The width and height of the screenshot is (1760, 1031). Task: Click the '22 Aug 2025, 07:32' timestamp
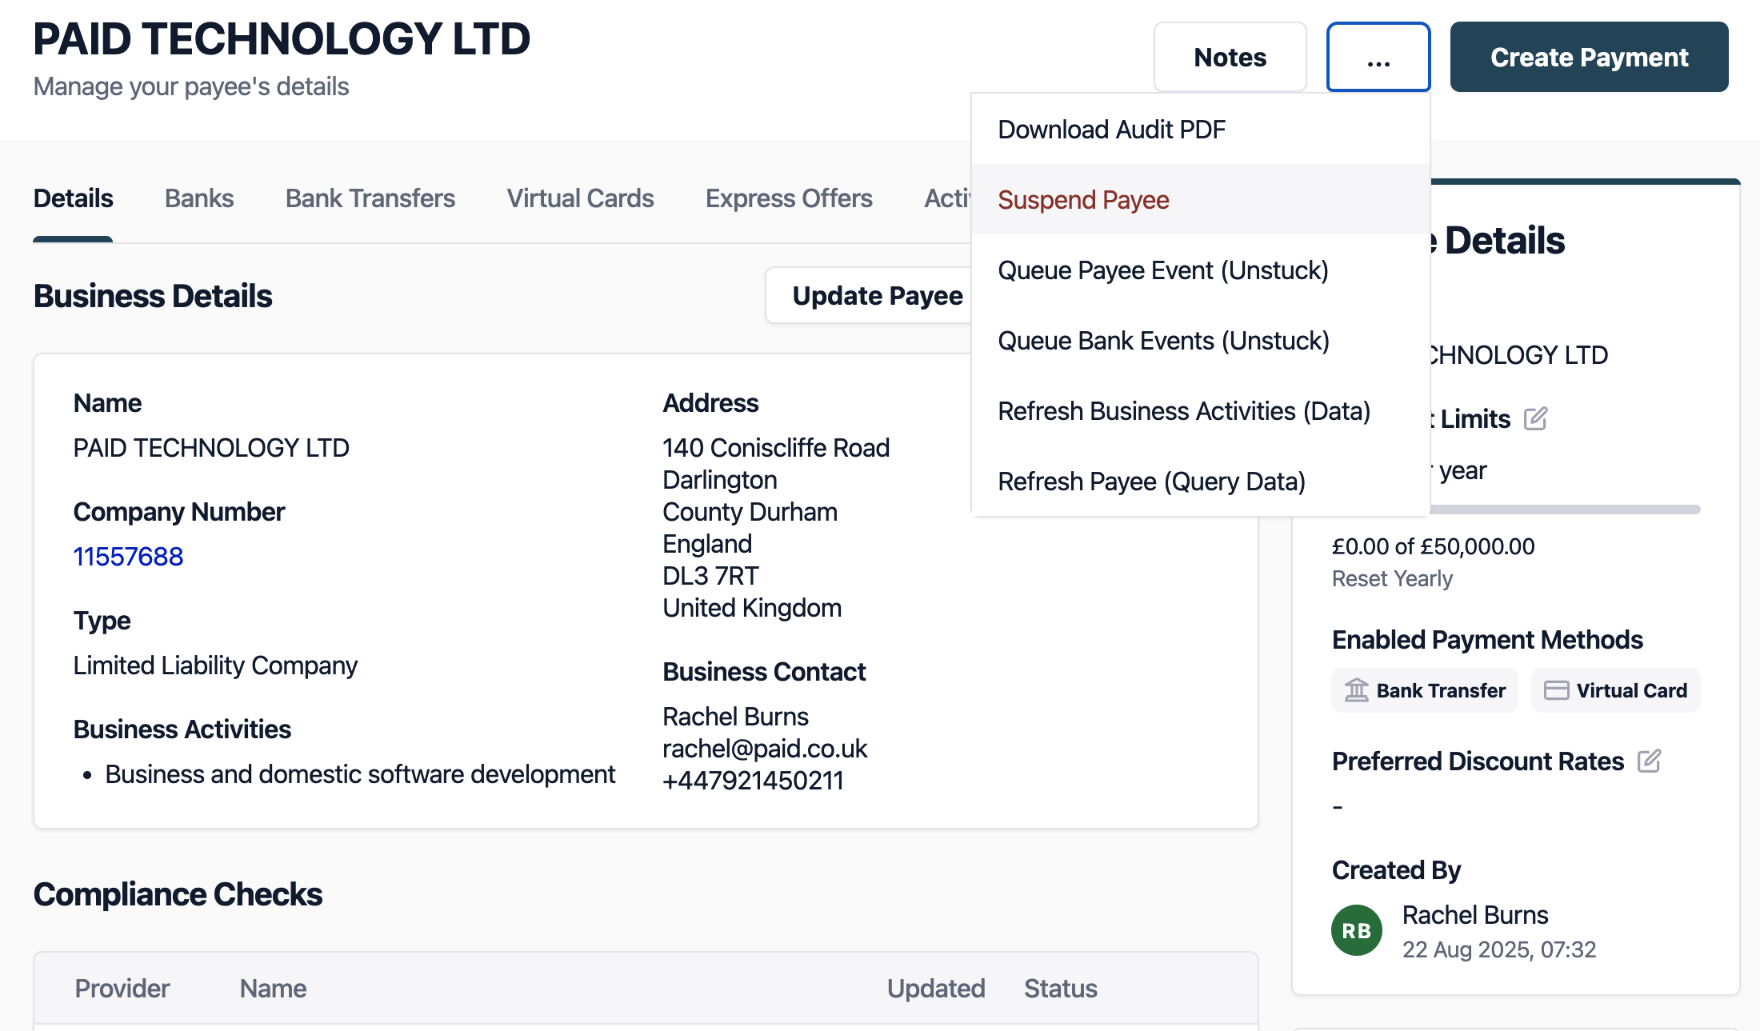pyautogui.click(x=1499, y=949)
